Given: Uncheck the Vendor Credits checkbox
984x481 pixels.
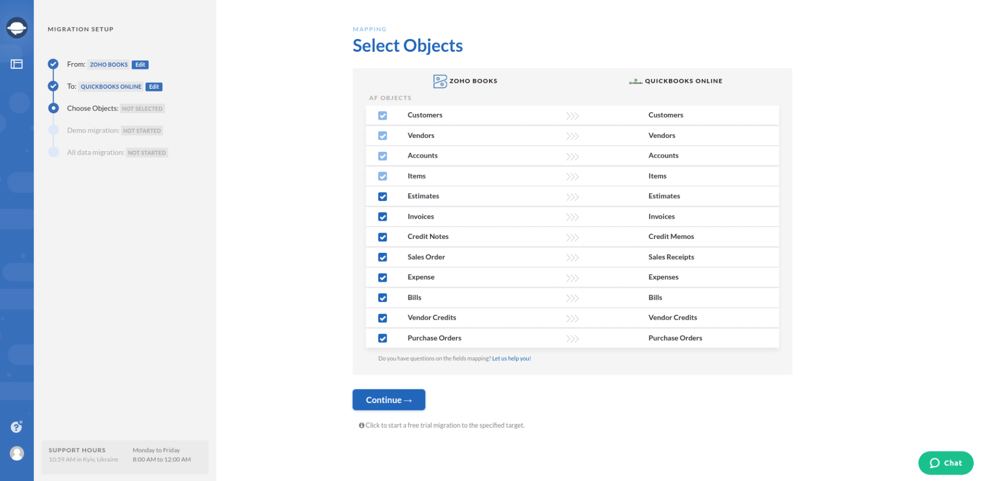Looking at the screenshot, I should tap(382, 318).
